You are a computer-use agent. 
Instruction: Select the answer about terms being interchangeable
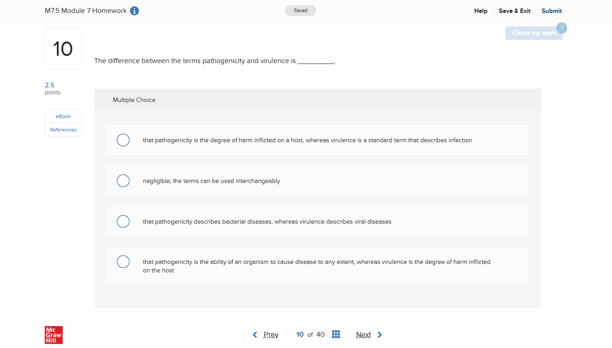click(123, 181)
